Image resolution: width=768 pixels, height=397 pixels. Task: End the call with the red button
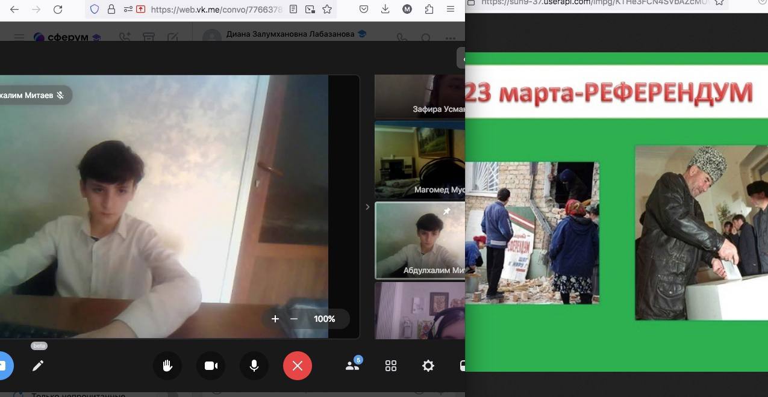(x=298, y=366)
